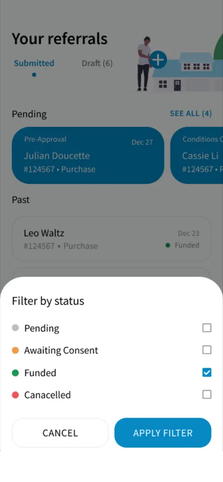Image resolution: width=223 pixels, height=482 pixels.
Task: Click the person illustration beside house
Action: 144,63
